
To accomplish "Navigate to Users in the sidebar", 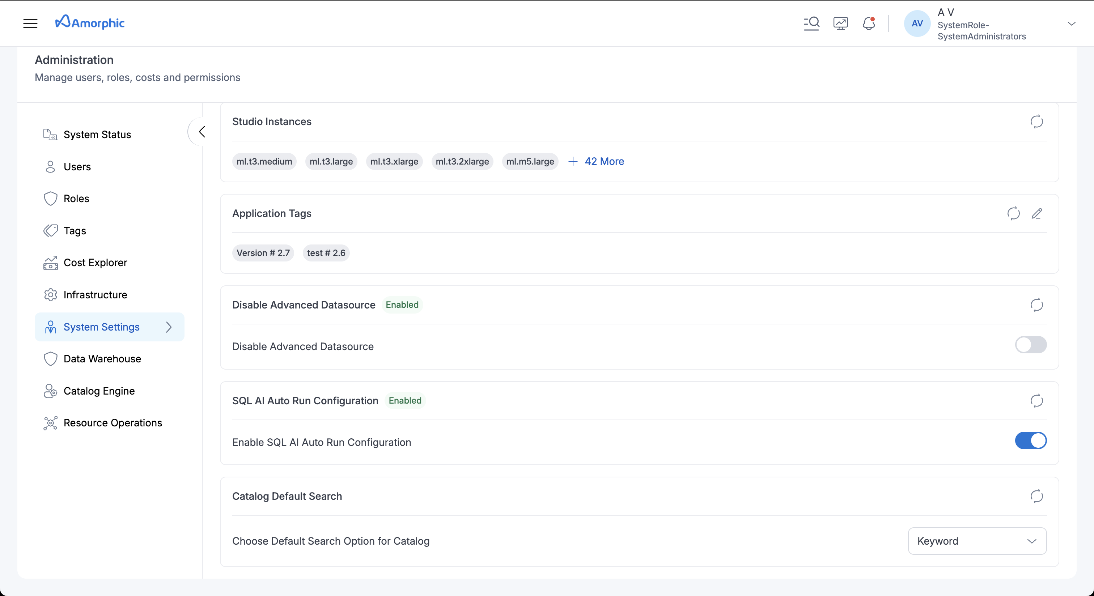I will tap(78, 166).
